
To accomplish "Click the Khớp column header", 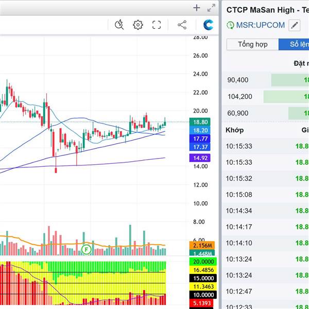I will [x=234, y=130].
